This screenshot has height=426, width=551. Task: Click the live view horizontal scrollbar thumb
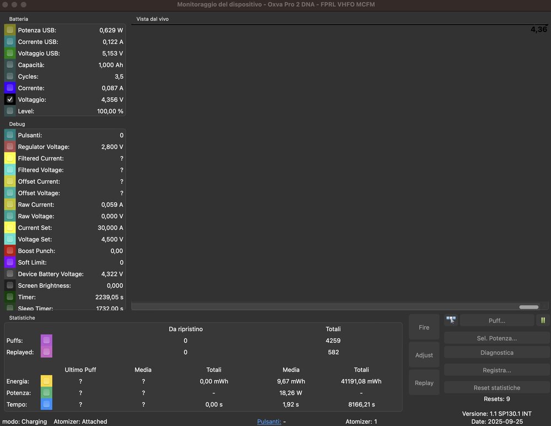click(528, 307)
